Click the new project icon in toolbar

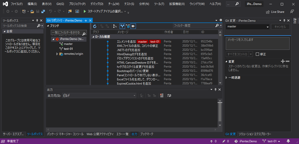point(24,12)
